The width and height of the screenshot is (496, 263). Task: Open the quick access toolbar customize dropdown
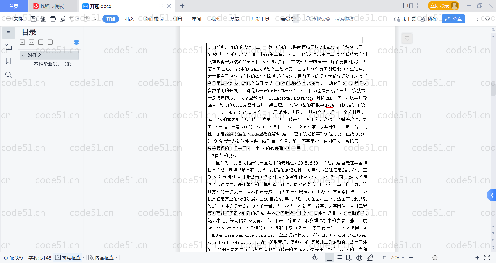click(x=95, y=19)
